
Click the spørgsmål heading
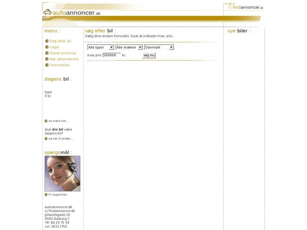tap(58, 152)
